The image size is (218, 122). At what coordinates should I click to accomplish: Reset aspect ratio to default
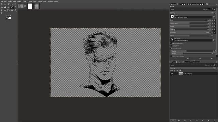click(212, 23)
